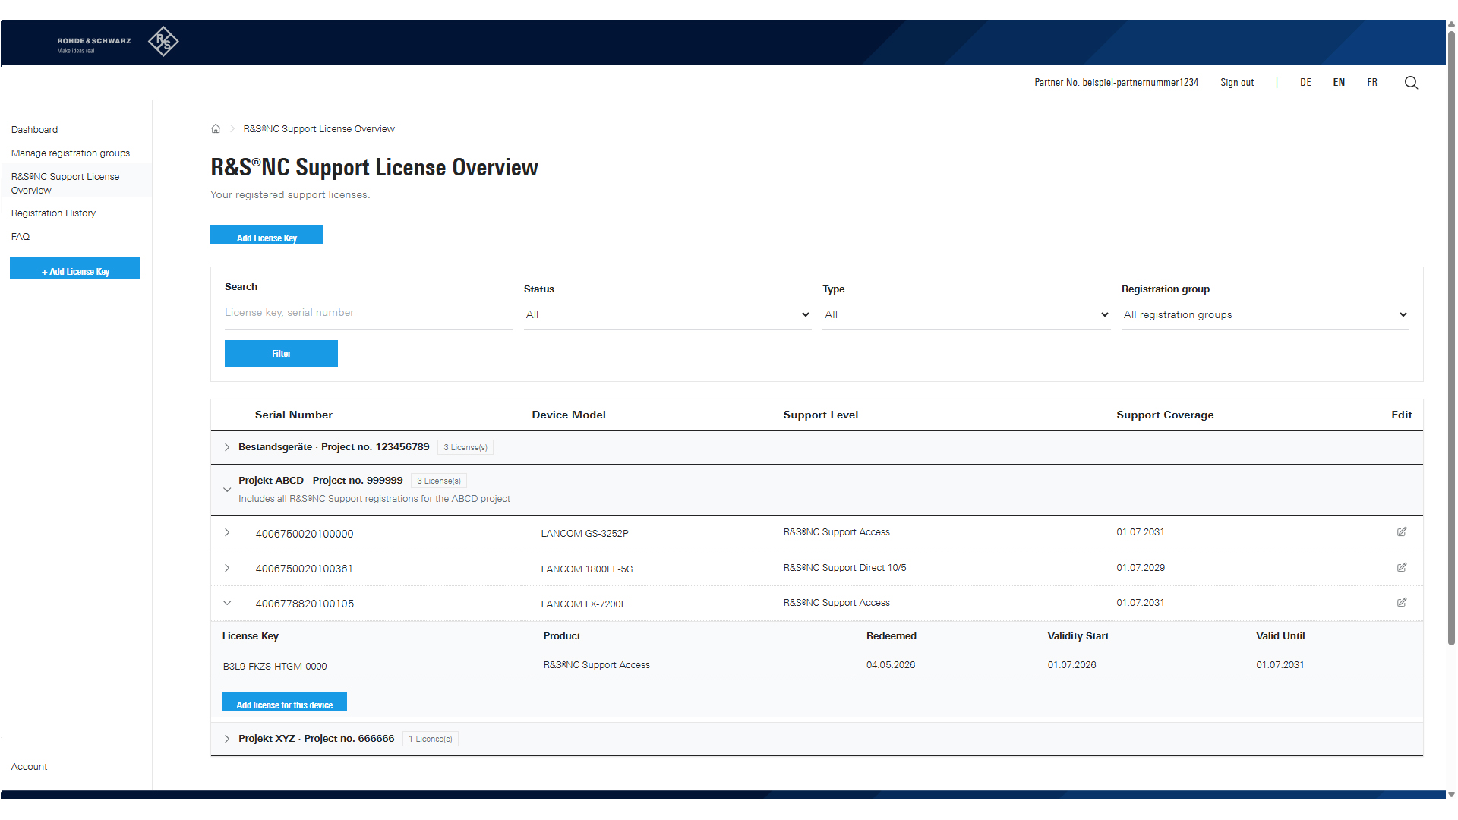Screen dimensions: 1458x820
Task: Sign out of the portal
Action: pyautogui.click(x=1237, y=83)
